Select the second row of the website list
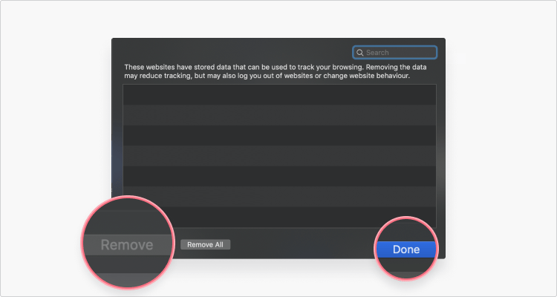557x297 pixels. [278, 115]
